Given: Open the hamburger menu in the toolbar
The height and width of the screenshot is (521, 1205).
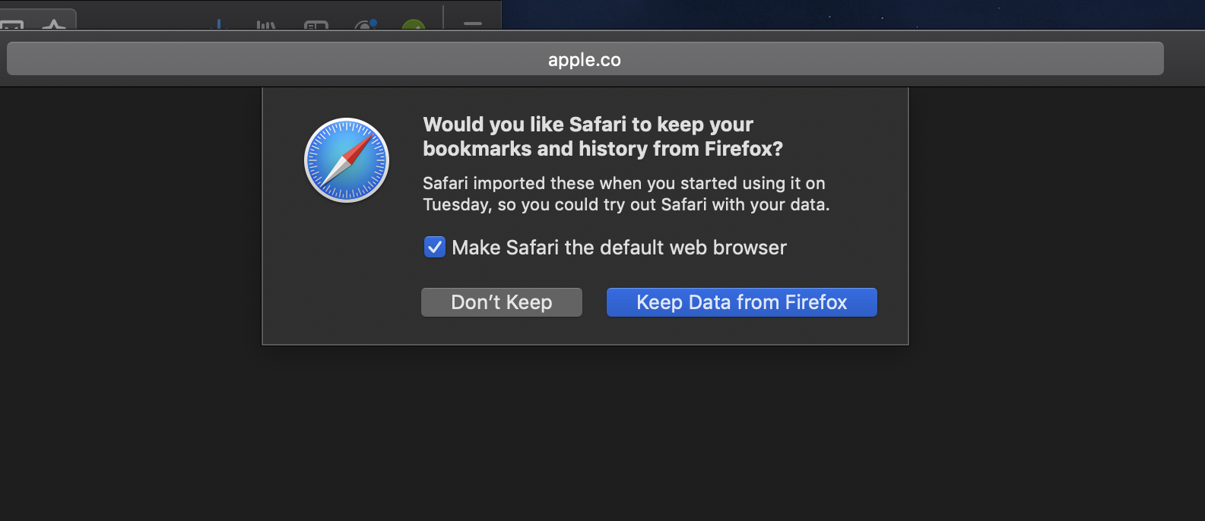Looking at the screenshot, I should click(x=473, y=24).
